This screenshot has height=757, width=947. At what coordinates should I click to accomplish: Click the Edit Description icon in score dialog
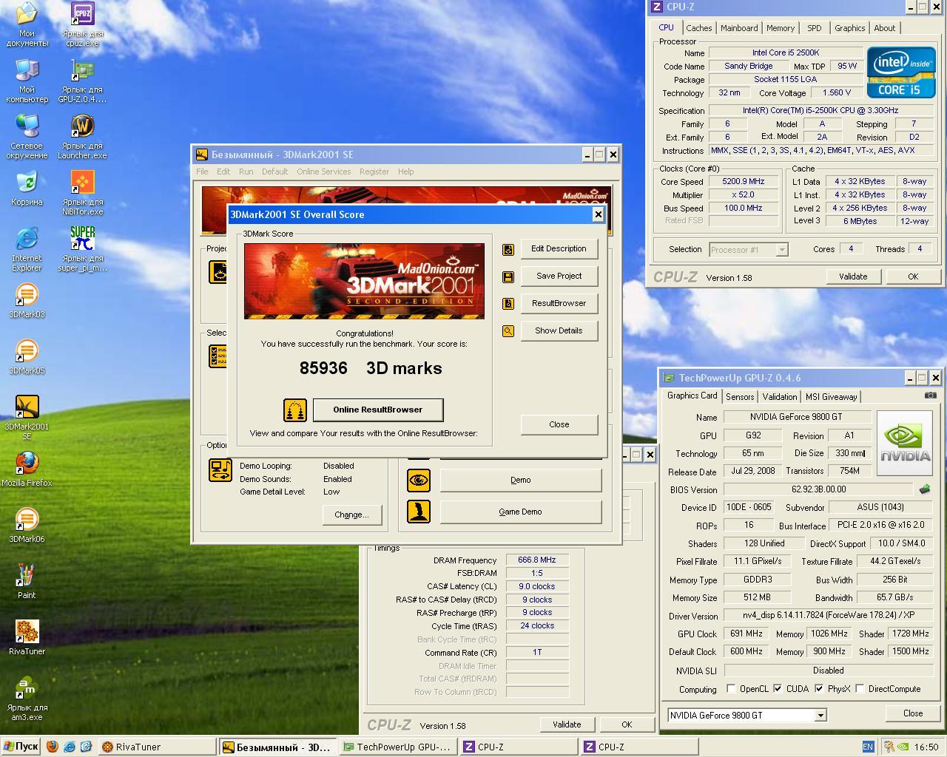tap(508, 250)
